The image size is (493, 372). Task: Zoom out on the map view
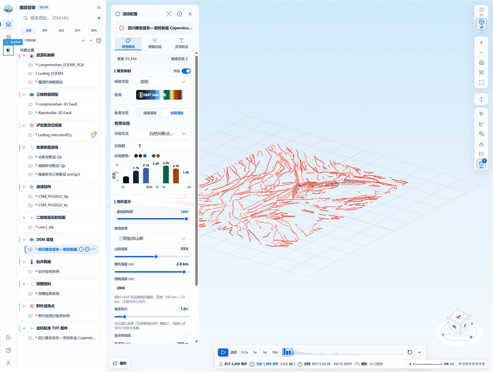coord(481,52)
